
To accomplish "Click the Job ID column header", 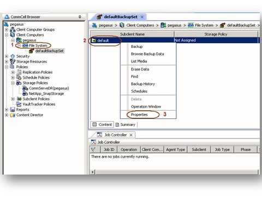I will (109, 149).
